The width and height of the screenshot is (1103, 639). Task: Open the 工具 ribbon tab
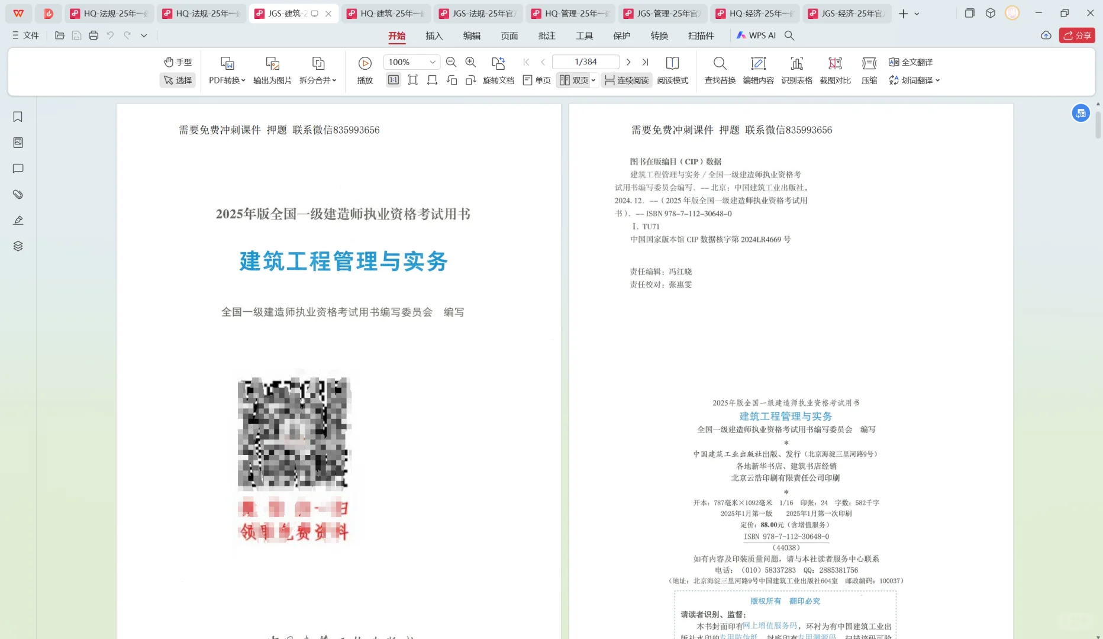click(x=584, y=35)
